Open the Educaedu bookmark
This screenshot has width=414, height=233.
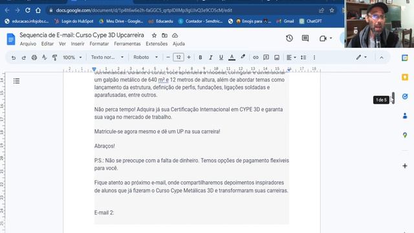click(x=161, y=21)
